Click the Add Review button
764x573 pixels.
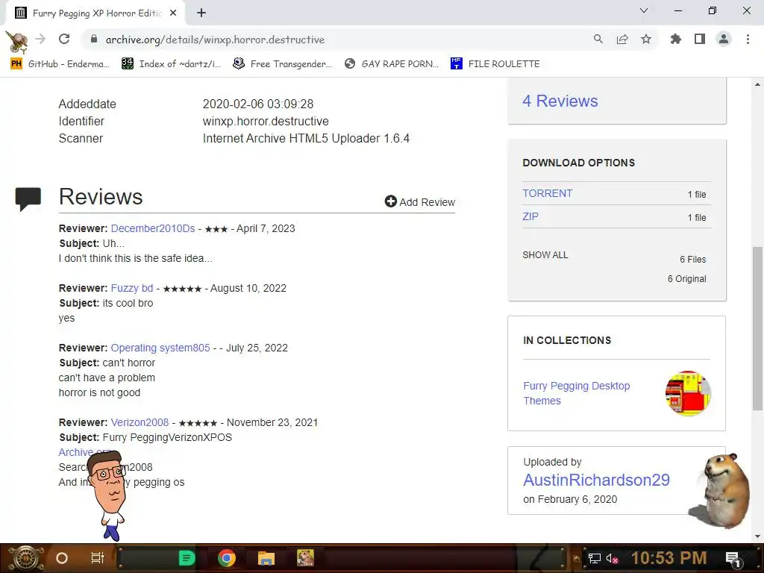click(420, 201)
